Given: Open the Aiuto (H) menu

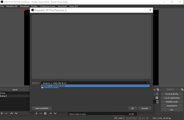Looking at the screenshot, I should click(74, 6).
